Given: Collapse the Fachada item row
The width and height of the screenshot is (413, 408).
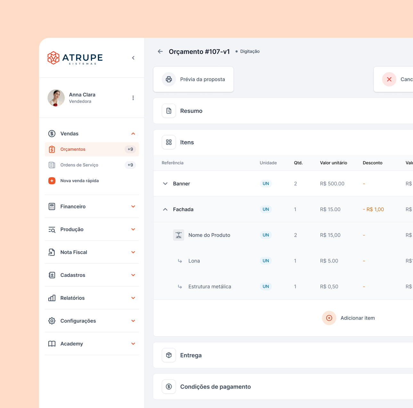Looking at the screenshot, I should 165,209.
